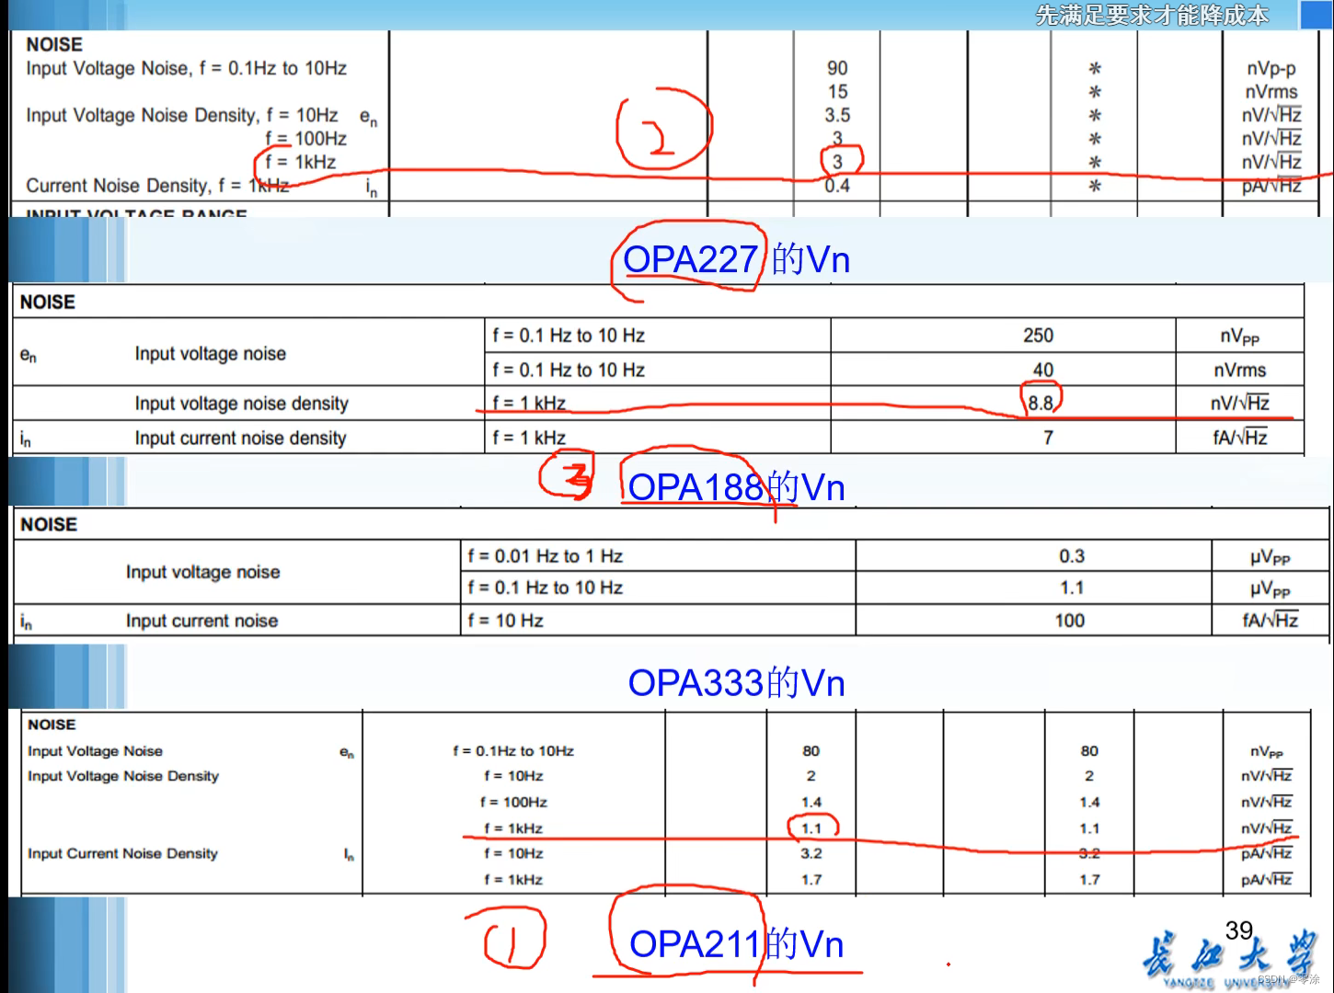Screen dimensions: 1334x993
Task: Click the 0.4 current noise value
Action: pos(837,186)
